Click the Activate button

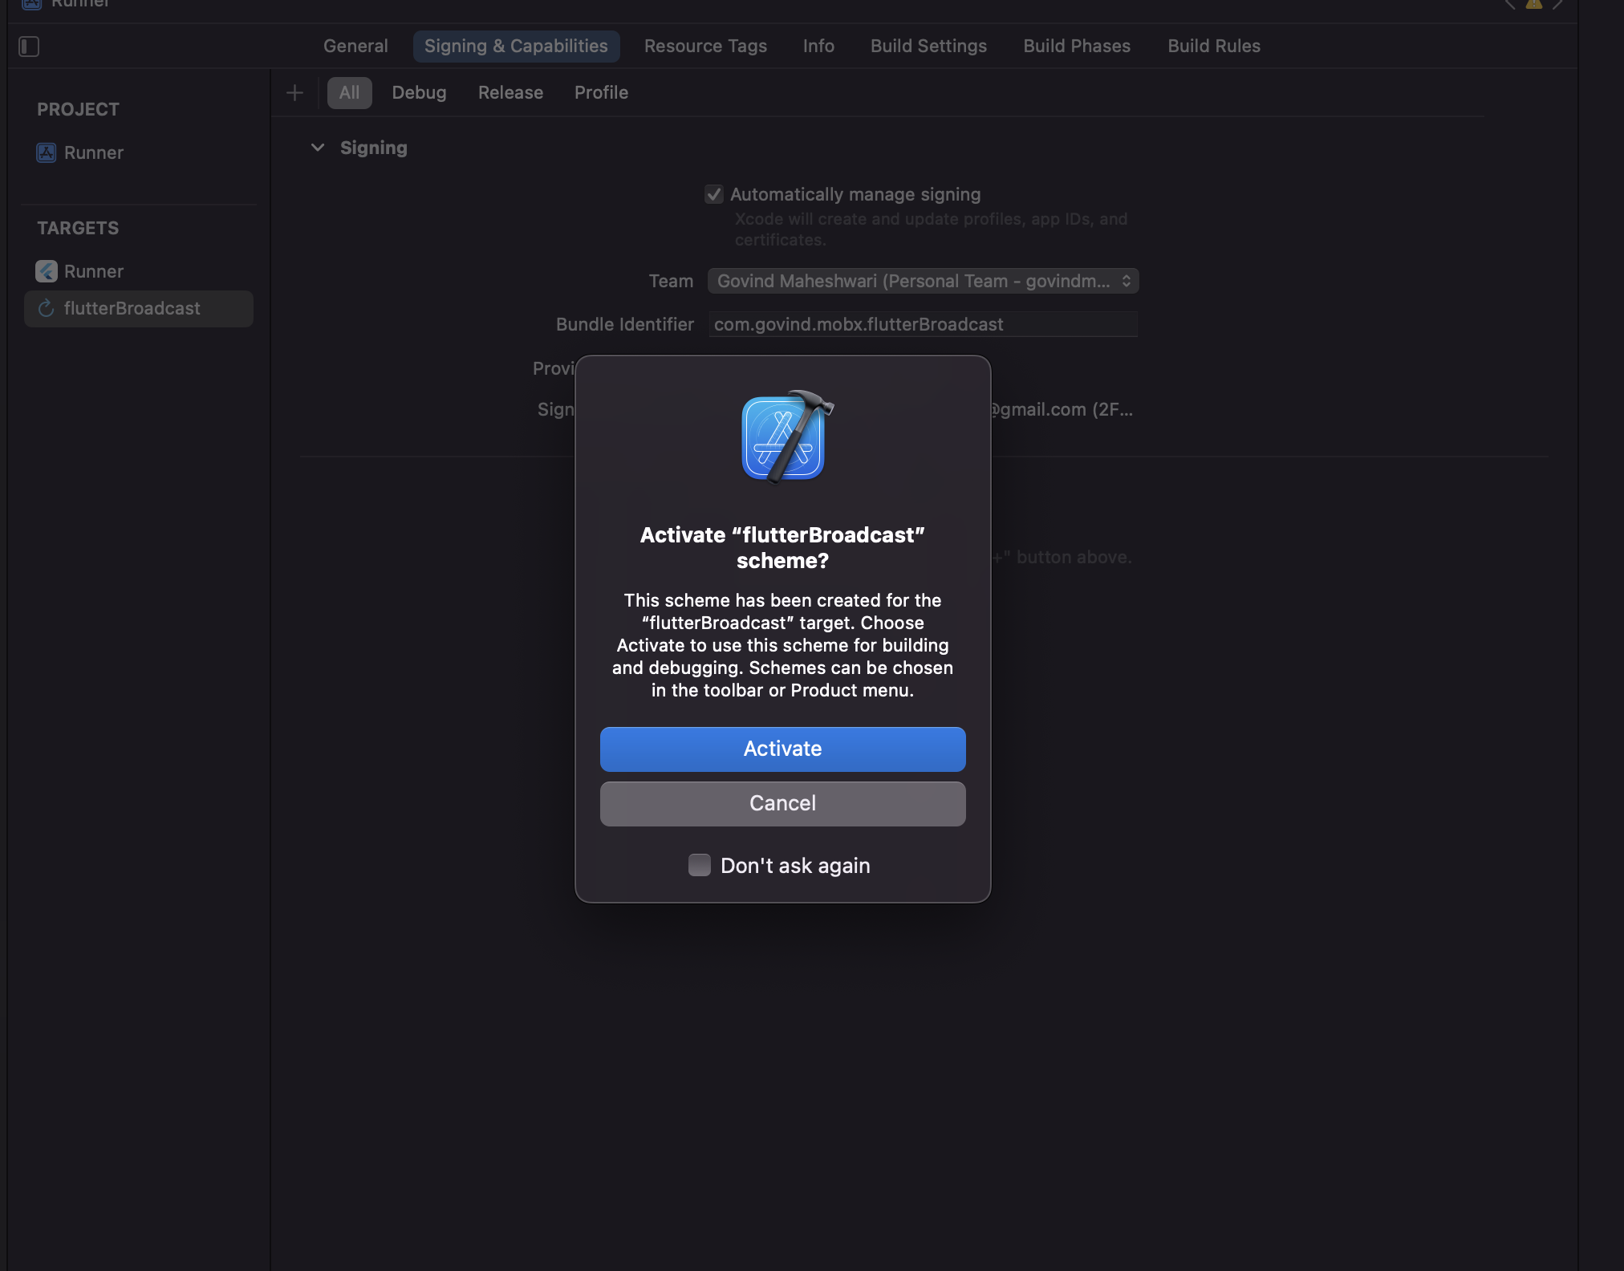pos(782,749)
